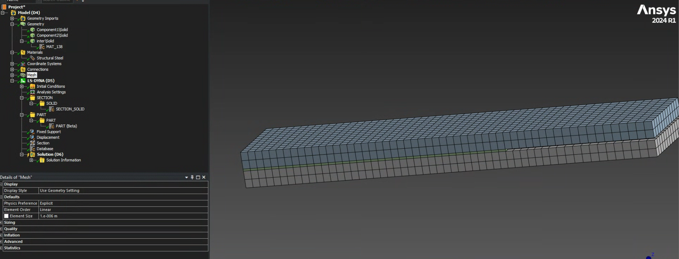679x259 pixels.
Task: Click the Solution (D6) icon
Action: 33,154
